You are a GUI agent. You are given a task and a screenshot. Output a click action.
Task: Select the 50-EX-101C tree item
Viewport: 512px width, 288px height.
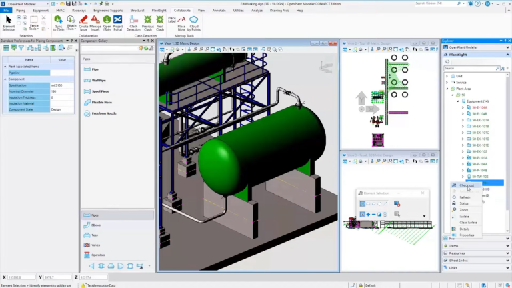click(x=480, y=133)
